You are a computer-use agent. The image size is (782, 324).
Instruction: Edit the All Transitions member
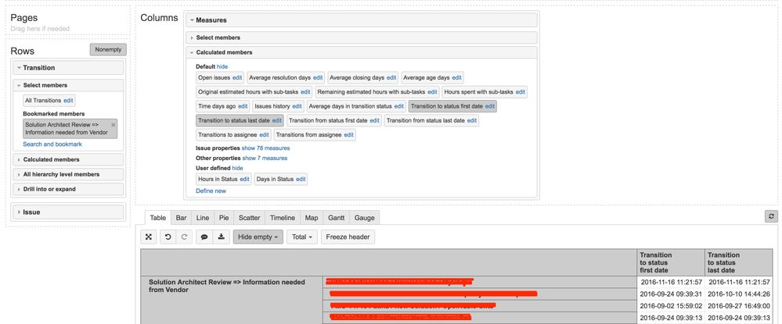pyautogui.click(x=68, y=101)
